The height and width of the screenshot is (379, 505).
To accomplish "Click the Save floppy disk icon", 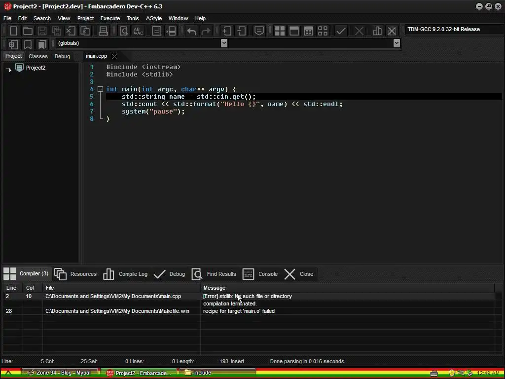I will [x=42, y=31].
